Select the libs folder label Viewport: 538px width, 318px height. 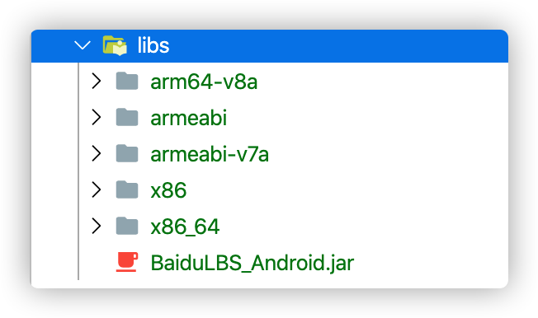tap(153, 45)
